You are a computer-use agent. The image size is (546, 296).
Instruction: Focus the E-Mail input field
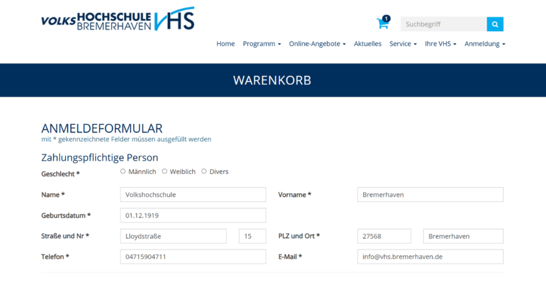click(430, 257)
